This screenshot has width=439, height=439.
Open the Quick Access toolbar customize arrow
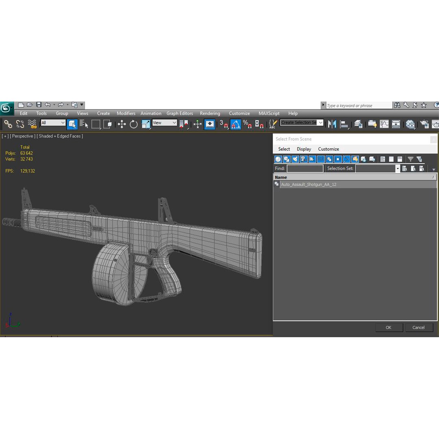(82, 105)
